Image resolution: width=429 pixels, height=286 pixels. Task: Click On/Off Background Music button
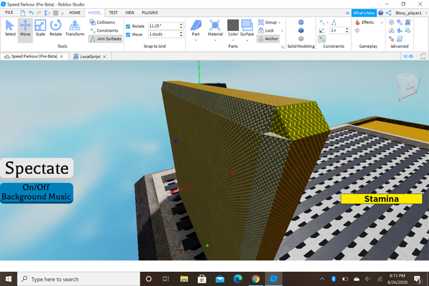pyautogui.click(x=37, y=192)
